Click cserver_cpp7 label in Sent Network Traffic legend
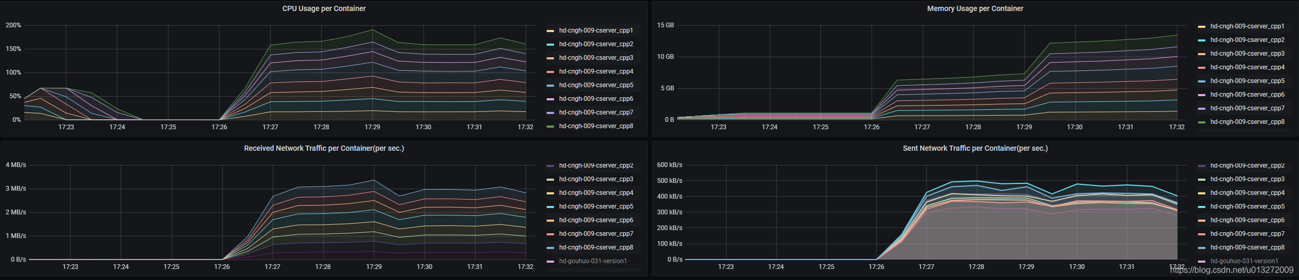 [x=1247, y=234]
